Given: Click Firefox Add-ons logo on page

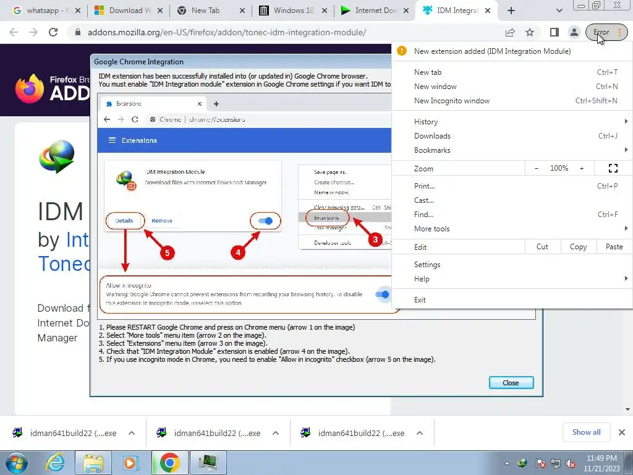Looking at the screenshot, I should coord(53,88).
